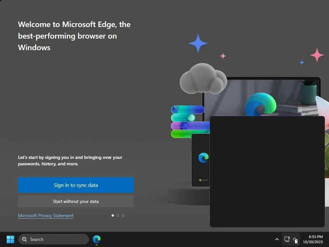Choose Start without your data
This screenshot has height=247, width=329.
pos(76,201)
